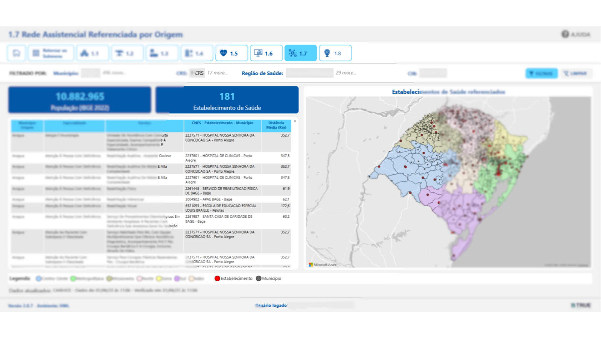Sort by Distância Média (Km) column header

[276, 125]
